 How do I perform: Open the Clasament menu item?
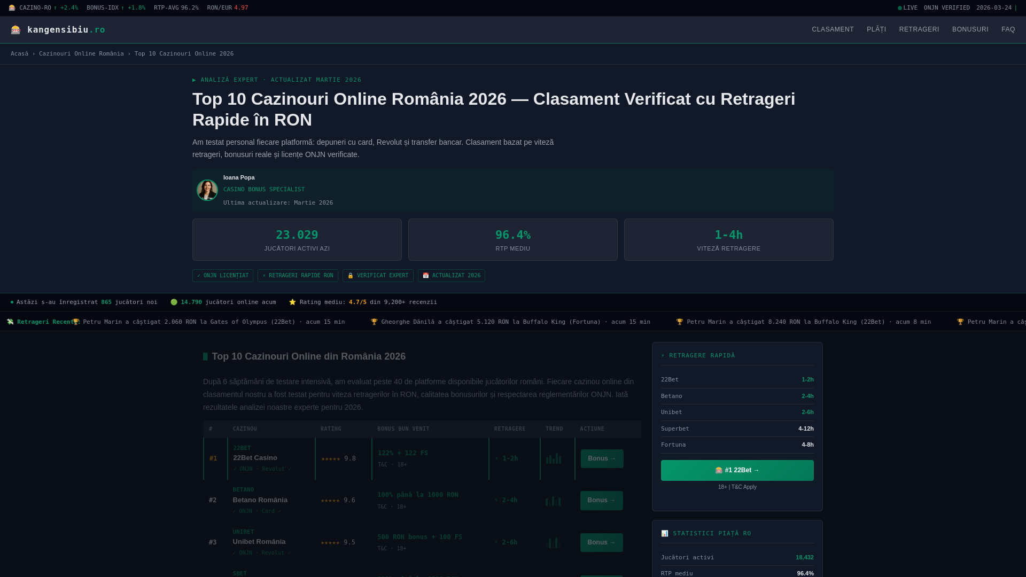tap(833, 29)
